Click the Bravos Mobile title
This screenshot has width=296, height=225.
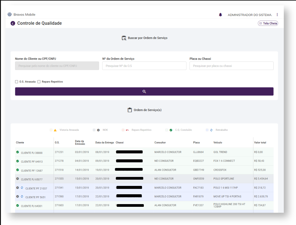[24, 15]
